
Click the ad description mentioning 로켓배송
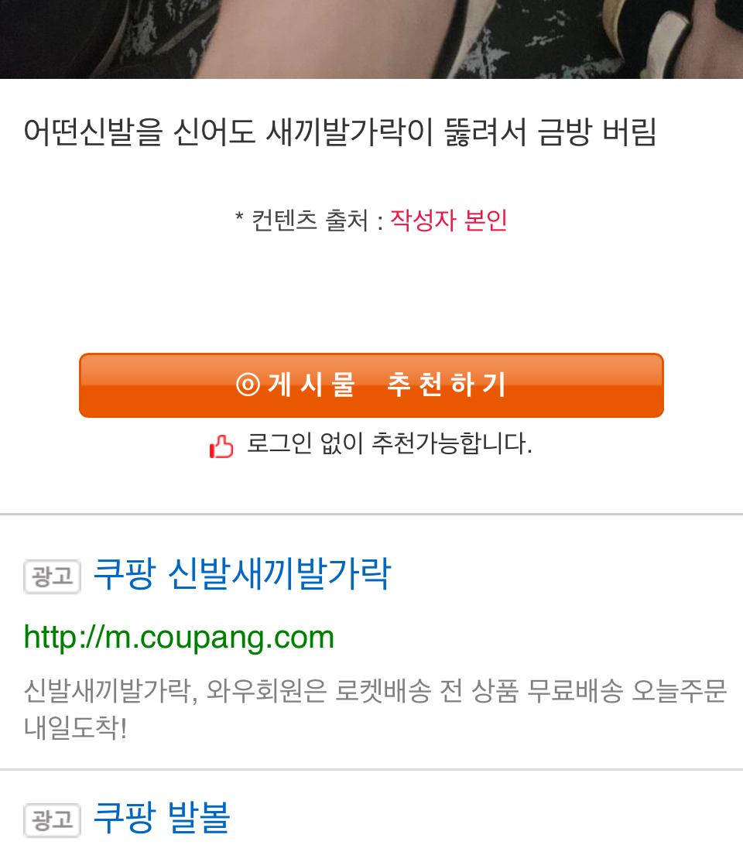click(x=375, y=709)
